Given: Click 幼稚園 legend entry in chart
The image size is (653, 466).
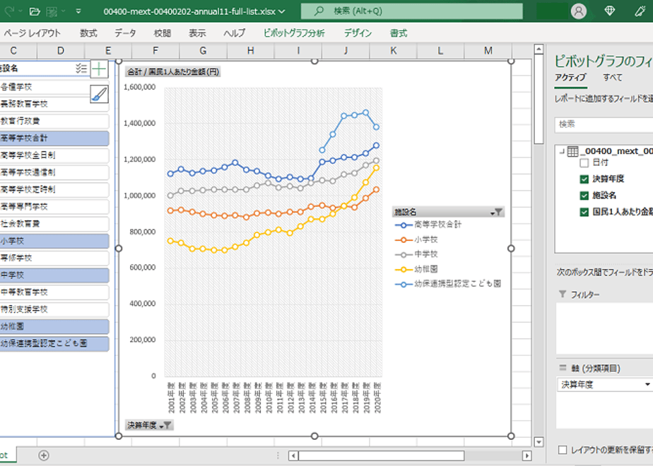Looking at the screenshot, I should (x=416, y=269).
